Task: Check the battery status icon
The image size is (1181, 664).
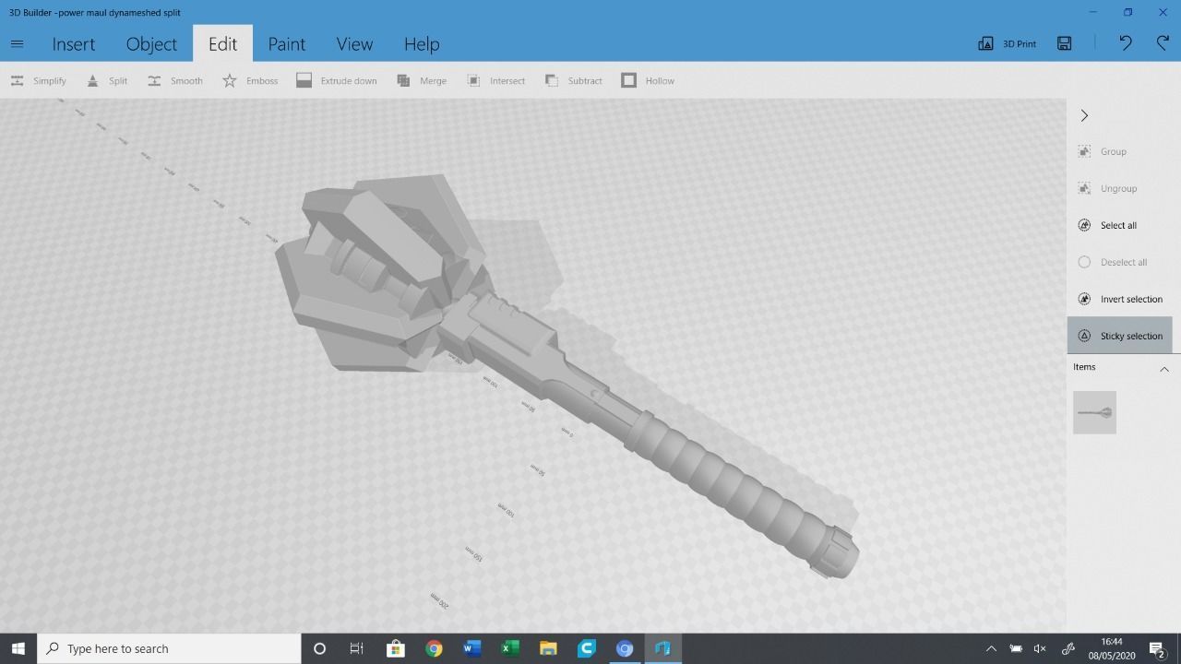Action: pos(1016,648)
